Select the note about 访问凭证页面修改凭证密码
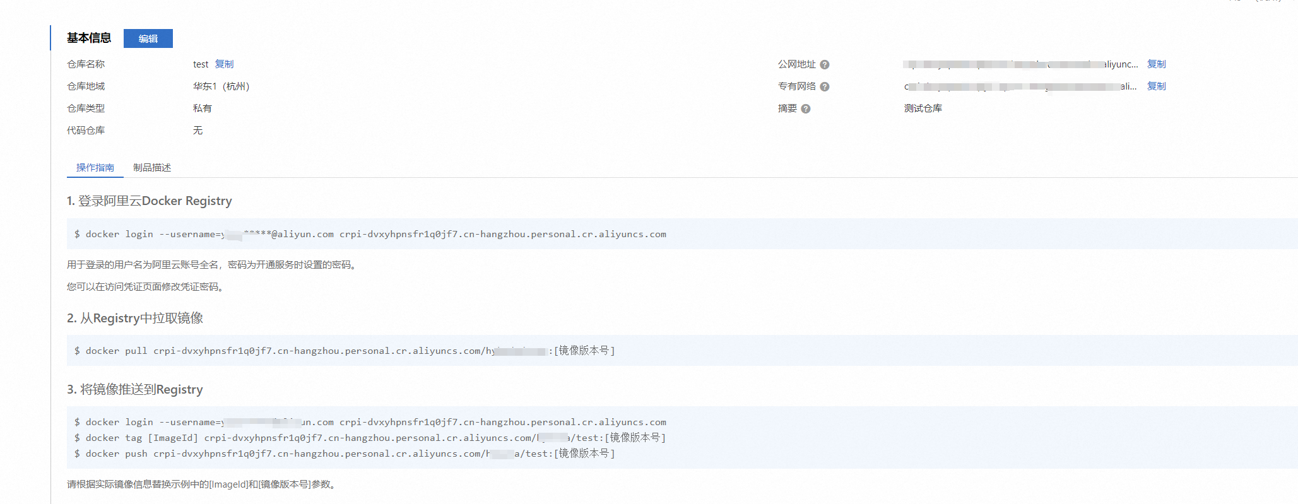The width and height of the screenshot is (1298, 504). pyautogui.click(x=147, y=287)
